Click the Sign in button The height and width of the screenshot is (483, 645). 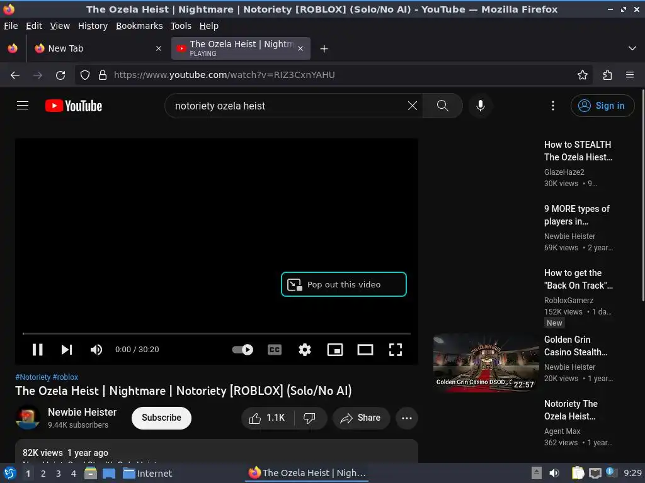[602, 106]
